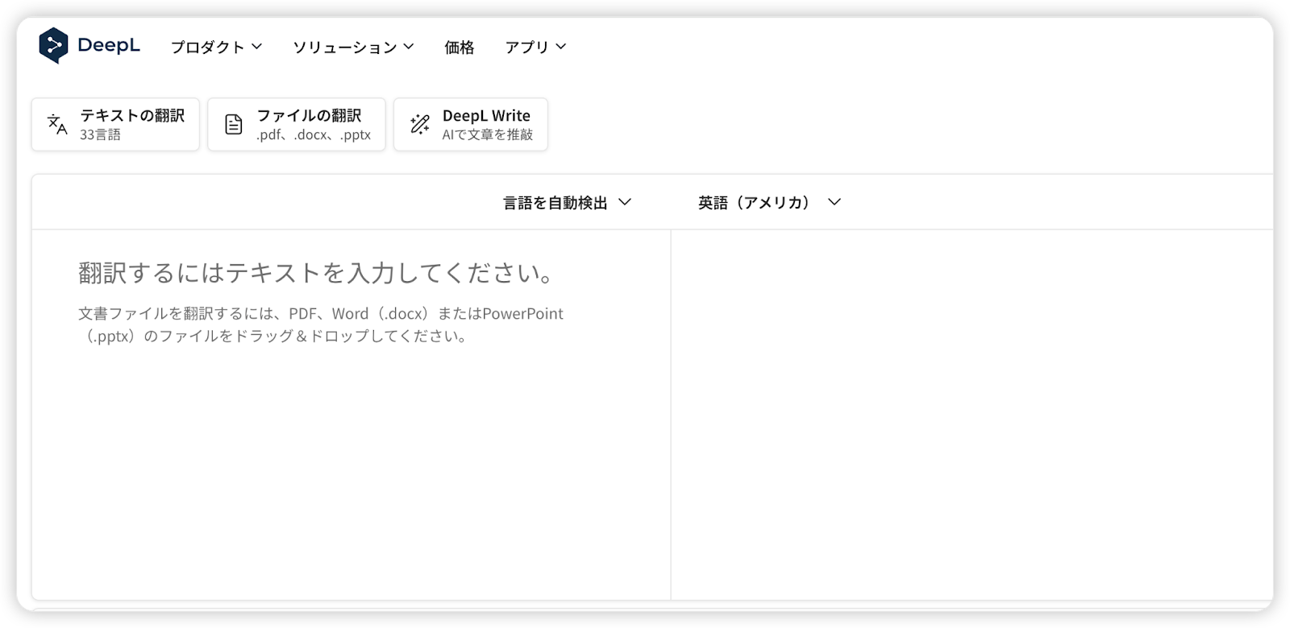Switch to the DeepL Write tab
Image resolution: width=1290 pixels, height=628 pixels.
coord(471,124)
